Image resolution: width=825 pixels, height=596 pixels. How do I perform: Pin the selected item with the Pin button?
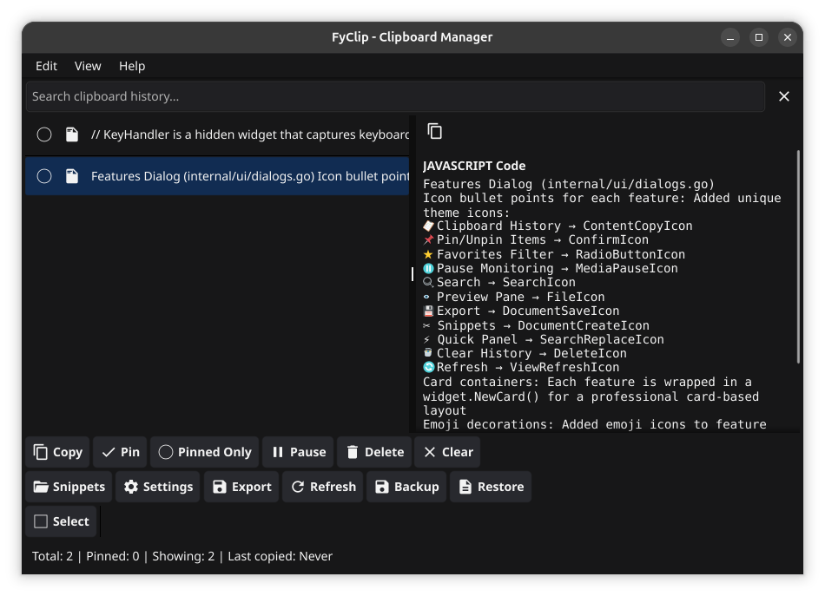pyautogui.click(x=121, y=452)
